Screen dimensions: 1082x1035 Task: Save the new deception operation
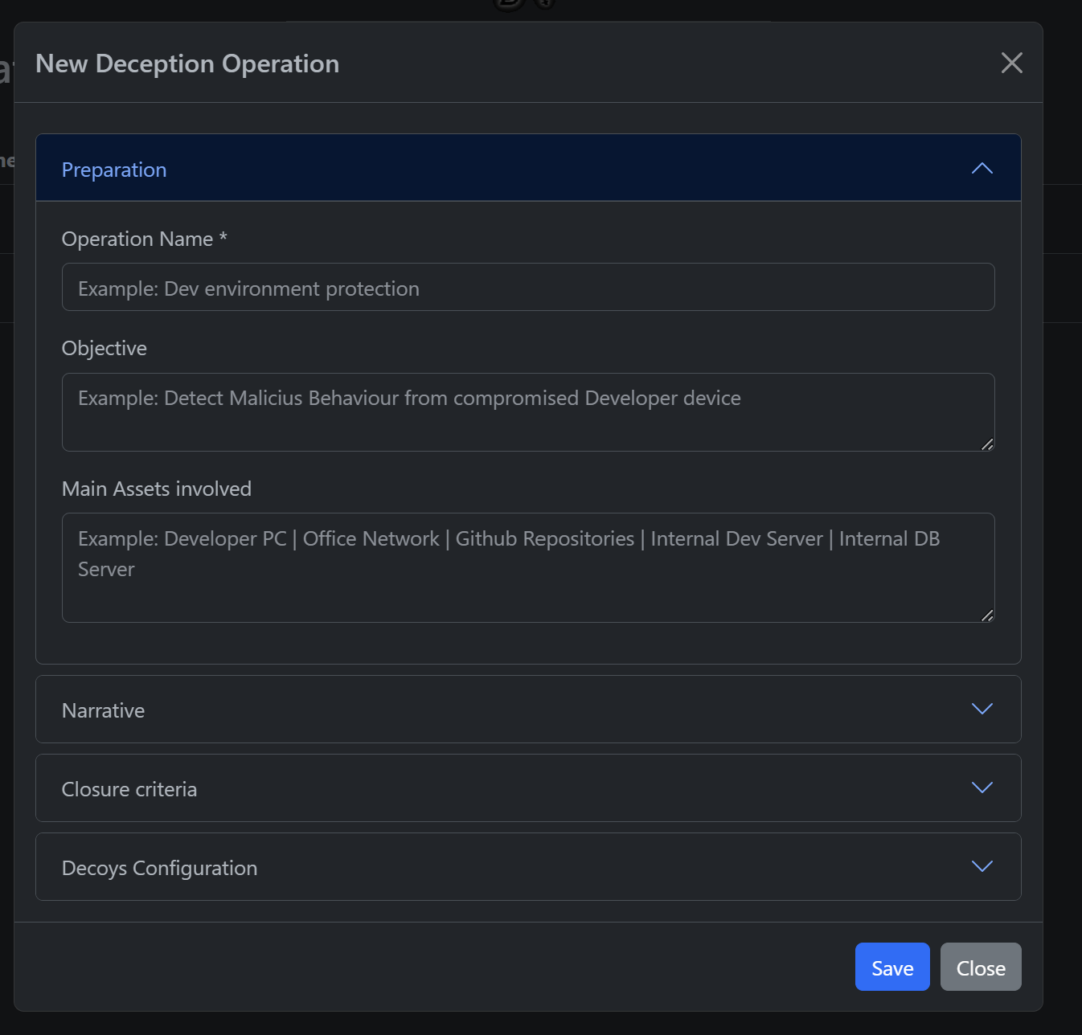coord(892,967)
